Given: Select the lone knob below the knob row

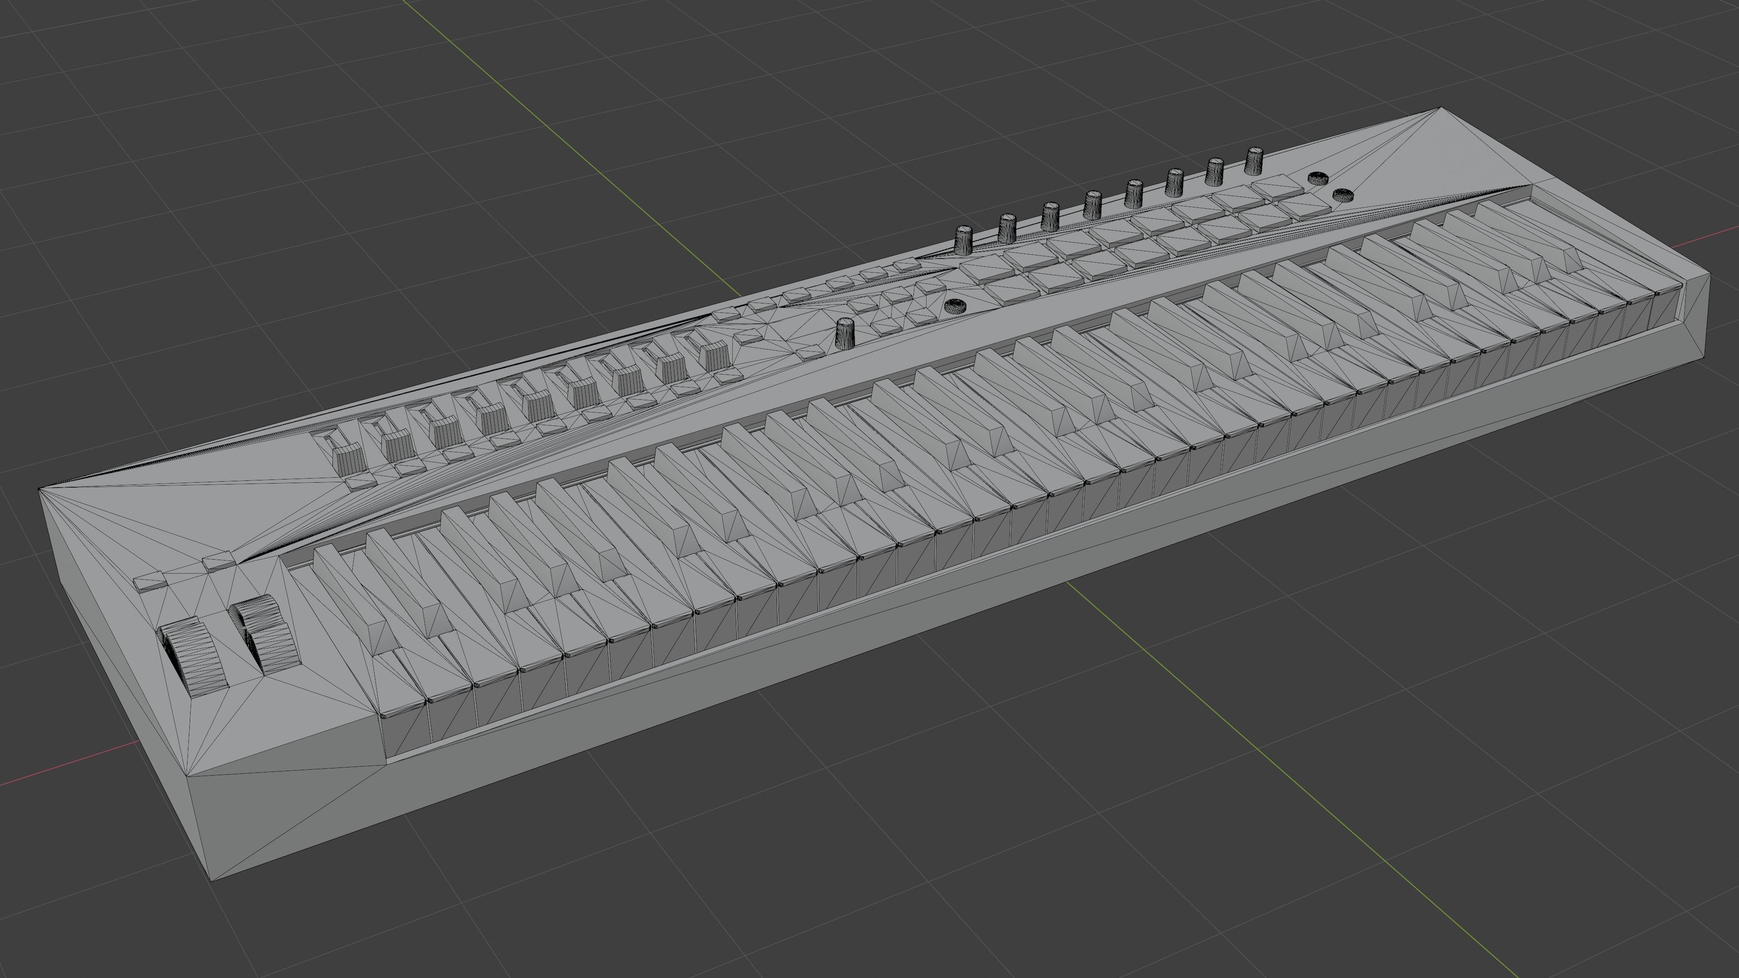Looking at the screenshot, I should coord(845,333).
